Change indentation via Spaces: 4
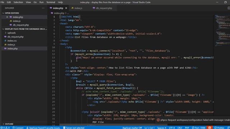The width and height of the screenshot is (230, 129). [162, 128]
